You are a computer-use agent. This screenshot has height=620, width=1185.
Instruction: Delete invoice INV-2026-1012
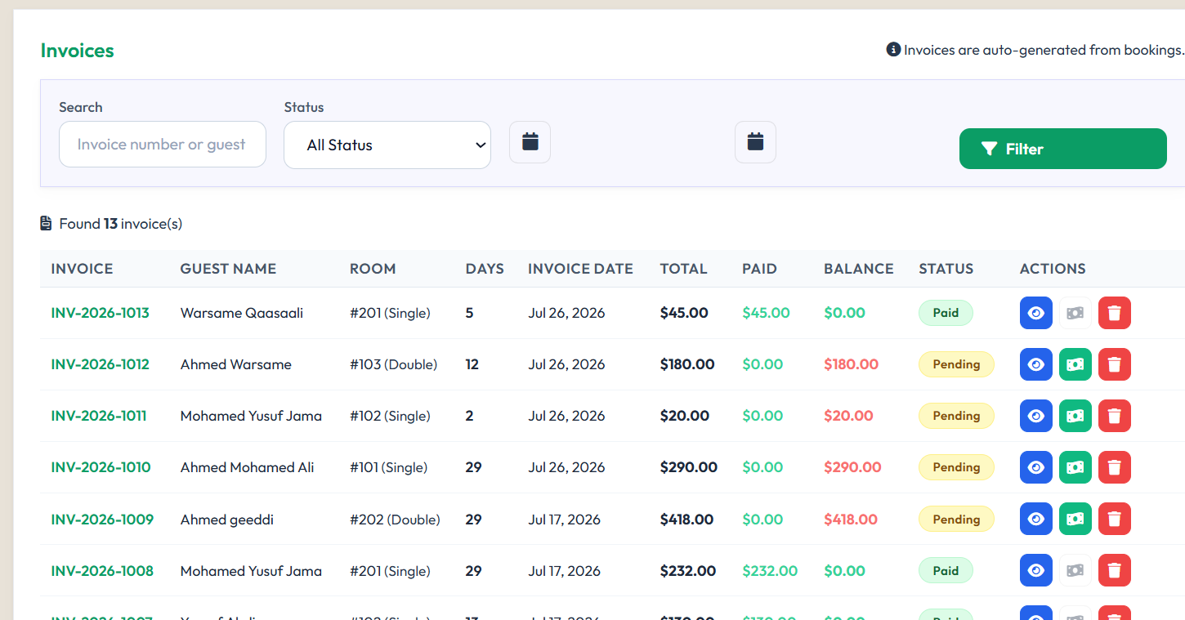point(1115,364)
